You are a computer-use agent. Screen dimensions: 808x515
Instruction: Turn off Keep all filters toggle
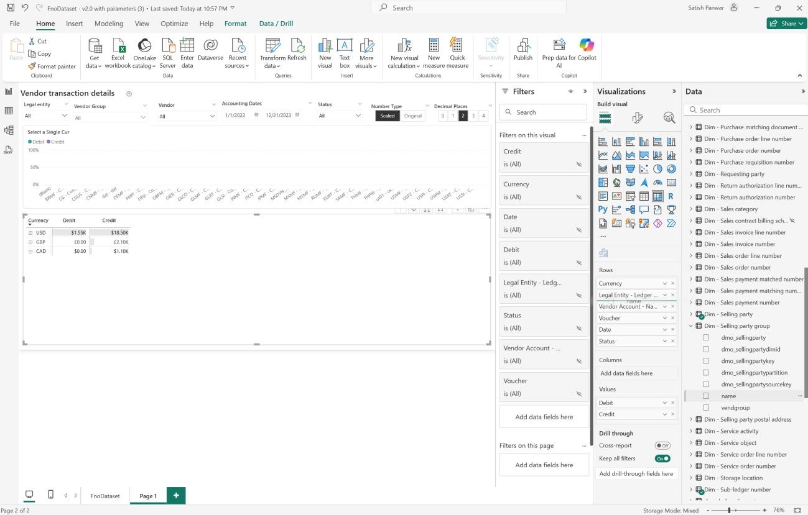coord(662,458)
